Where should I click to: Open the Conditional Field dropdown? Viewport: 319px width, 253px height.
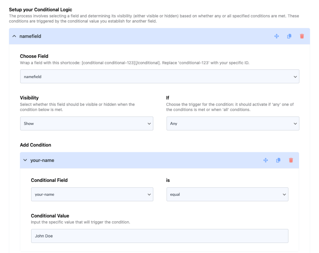92,194
